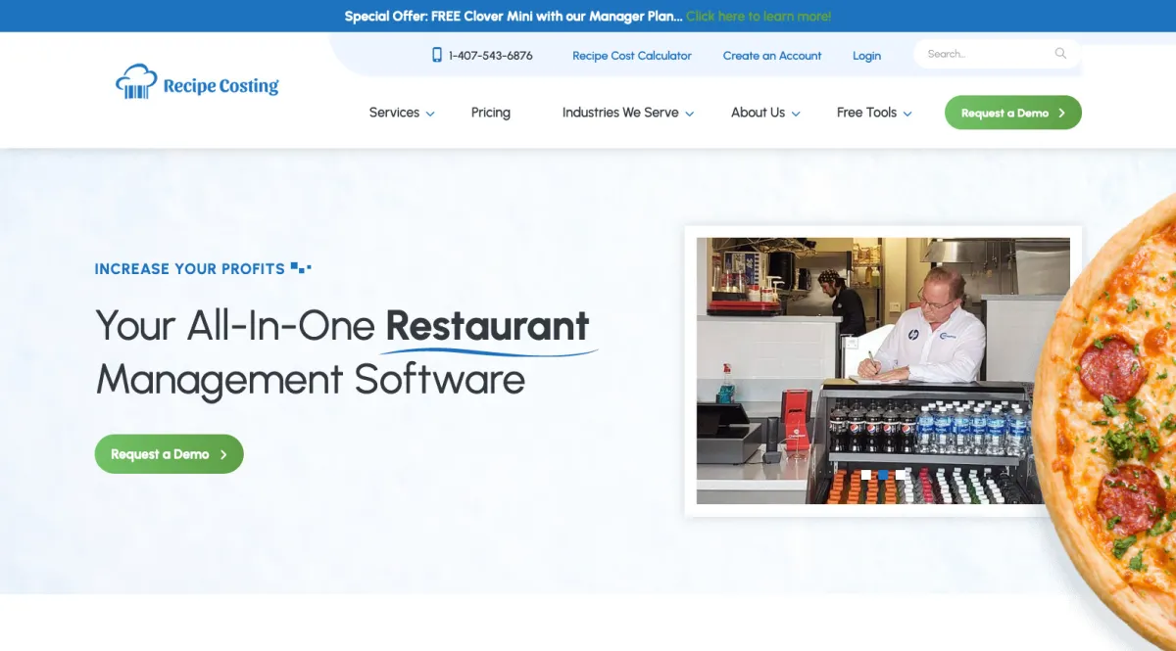Go to the Pricing page
The height and width of the screenshot is (651, 1176).
[490, 113]
